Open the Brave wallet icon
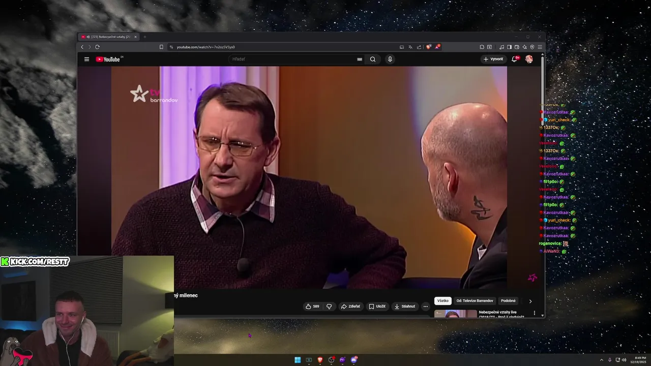Viewport: 651px width, 366px height. [517, 47]
